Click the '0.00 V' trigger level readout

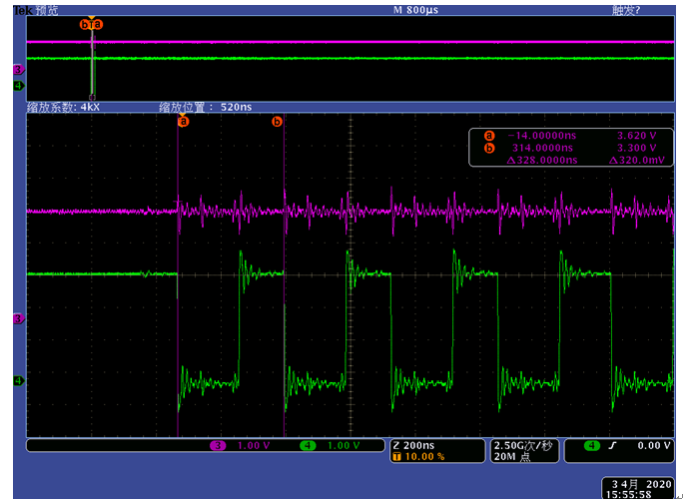click(x=654, y=445)
